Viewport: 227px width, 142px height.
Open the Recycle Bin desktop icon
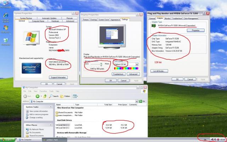[6, 42]
